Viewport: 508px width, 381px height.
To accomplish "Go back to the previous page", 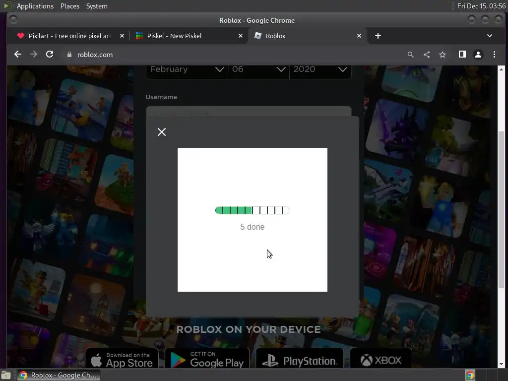I will (x=18, y=55).
